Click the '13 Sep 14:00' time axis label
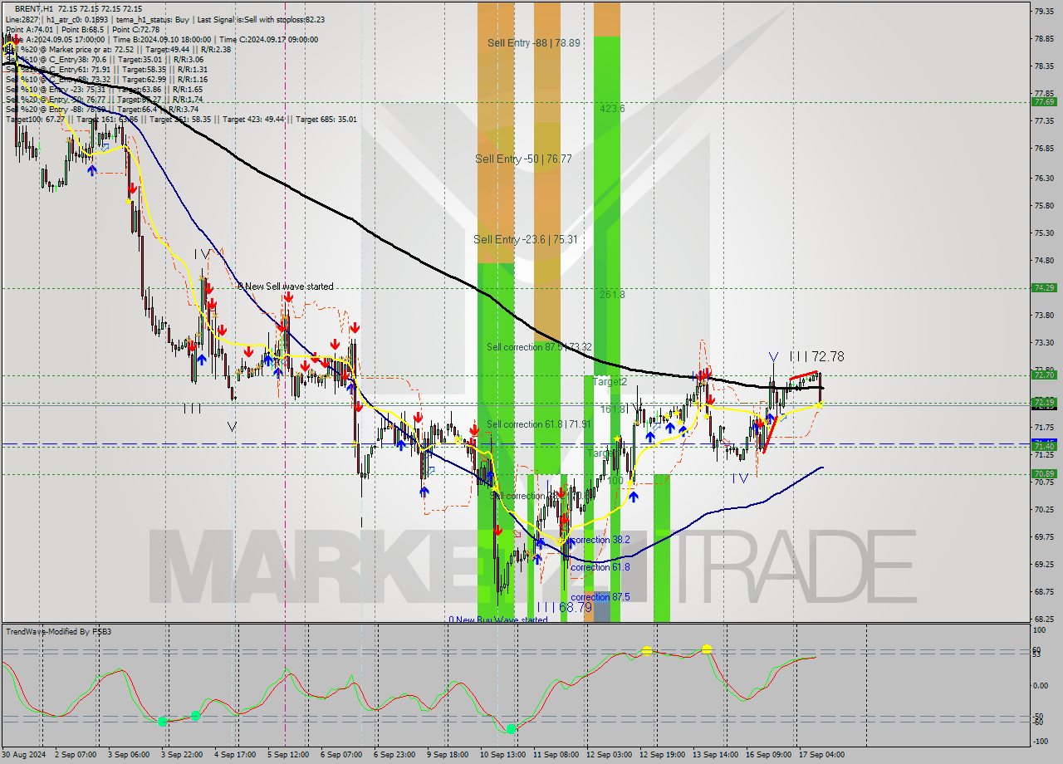 (x=715, y=755)
